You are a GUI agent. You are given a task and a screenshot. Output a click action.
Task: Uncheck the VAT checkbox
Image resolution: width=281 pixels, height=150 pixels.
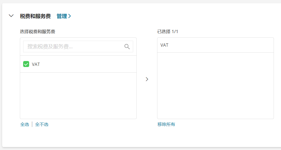tap(26, 64)
